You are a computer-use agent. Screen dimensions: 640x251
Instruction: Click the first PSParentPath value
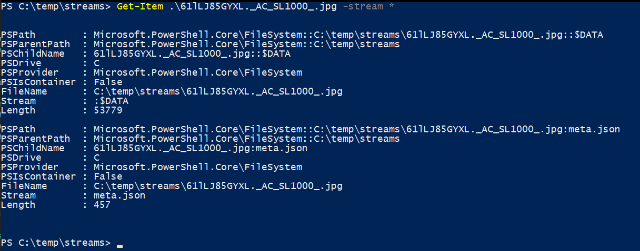point(246,44)
